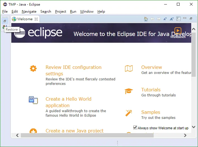Click the magic wand Samples icon
198x147 pixels.
pyautogui.click(x=129, y=113)
